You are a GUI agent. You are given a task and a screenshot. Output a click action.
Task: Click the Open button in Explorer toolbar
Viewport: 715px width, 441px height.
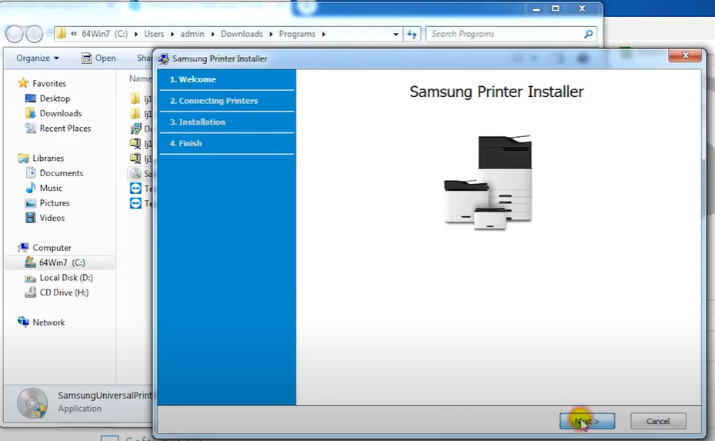click(x=99, y=58)
